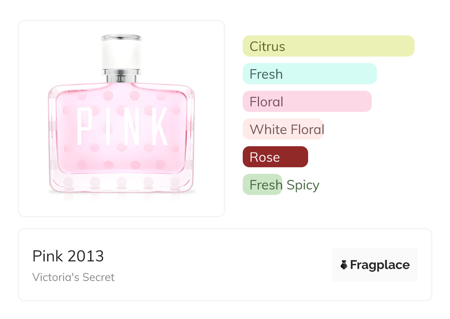Click the word Spicy beside the green bar
Viewport: 450px width, 319px height.
[x=302, y=185]
